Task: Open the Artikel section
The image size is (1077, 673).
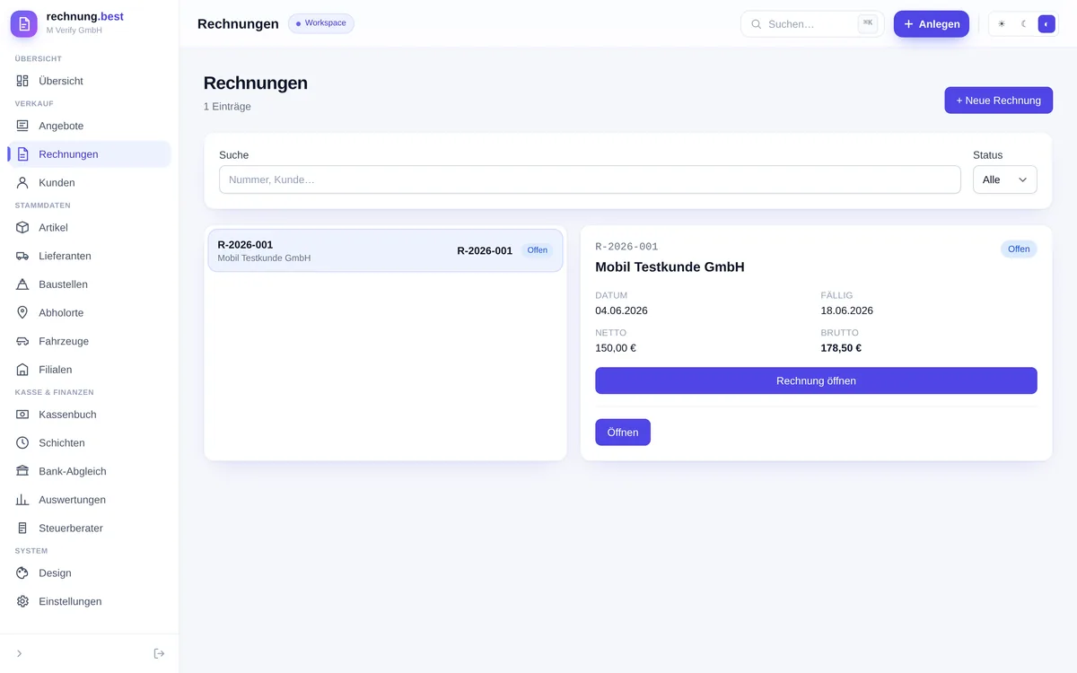Action: [89, 227]
